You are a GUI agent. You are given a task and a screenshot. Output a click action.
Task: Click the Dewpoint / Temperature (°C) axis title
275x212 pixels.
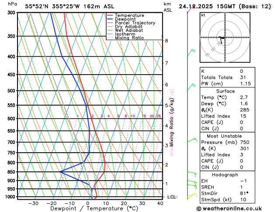click(x=94, y=209)
